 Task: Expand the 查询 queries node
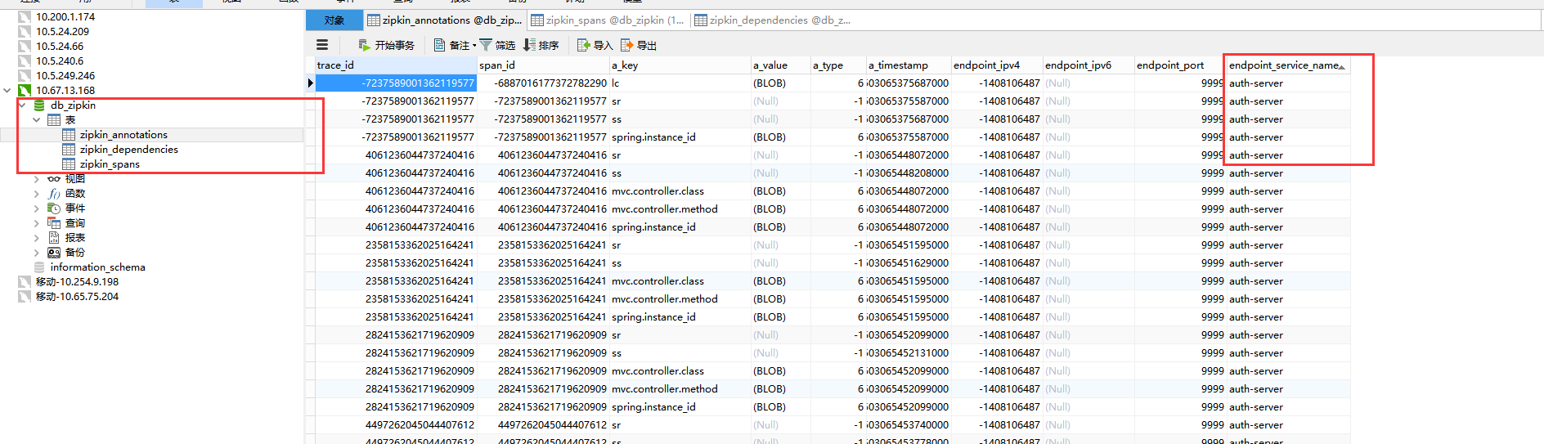(36, 222)
